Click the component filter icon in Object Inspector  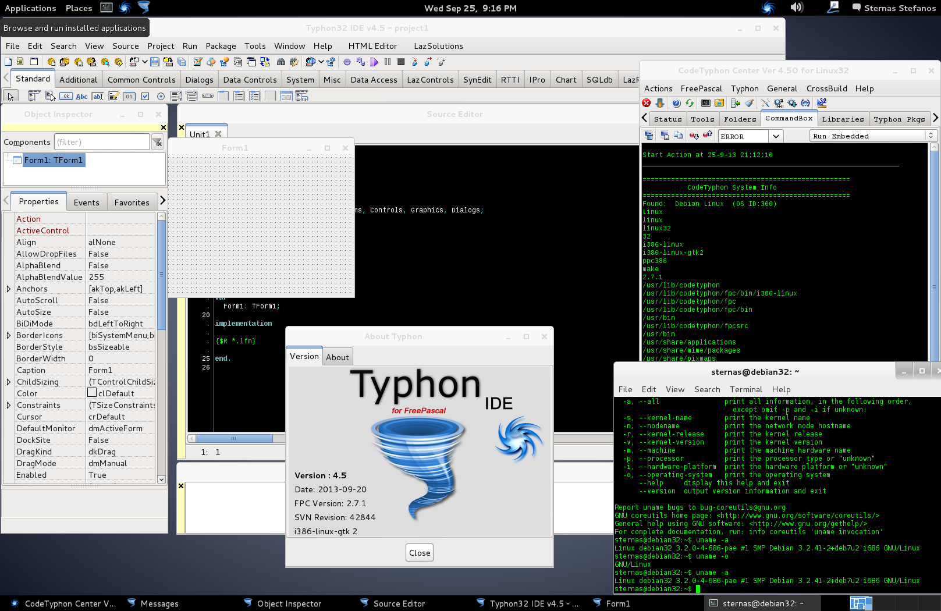coord(157,142)
